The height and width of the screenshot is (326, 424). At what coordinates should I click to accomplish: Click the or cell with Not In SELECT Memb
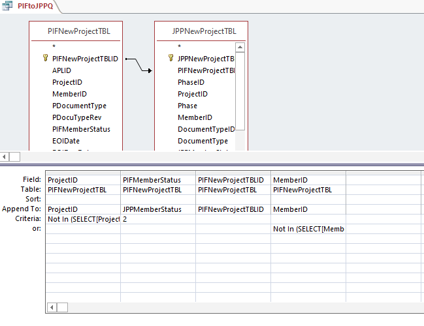tap(308, 229)
